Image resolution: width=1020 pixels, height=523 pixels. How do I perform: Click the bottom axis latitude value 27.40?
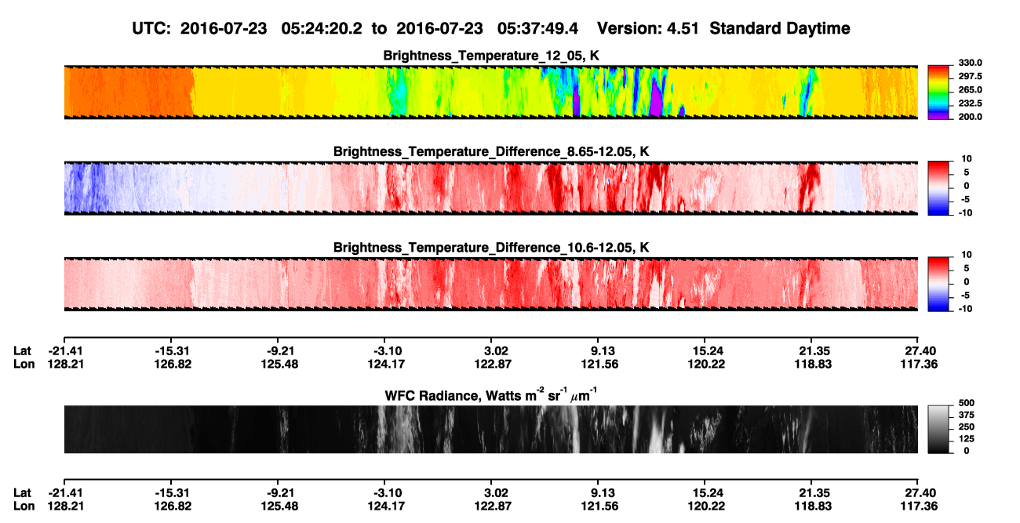[920, 493]
